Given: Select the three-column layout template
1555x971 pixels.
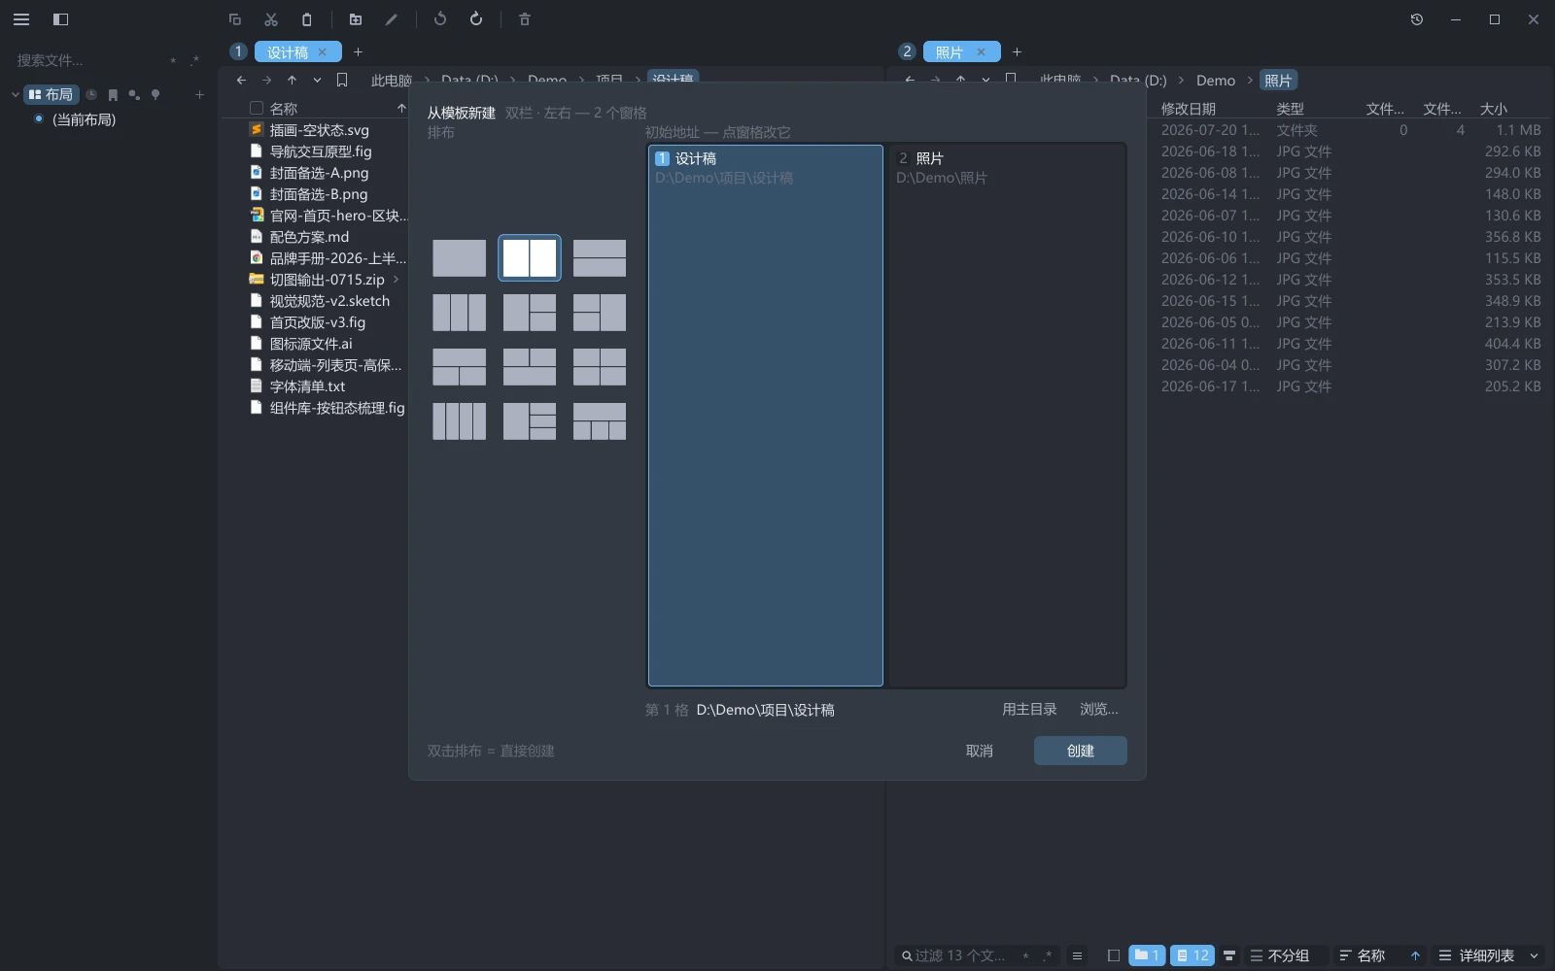Looking at the screenshot, I should click(459, 313).
